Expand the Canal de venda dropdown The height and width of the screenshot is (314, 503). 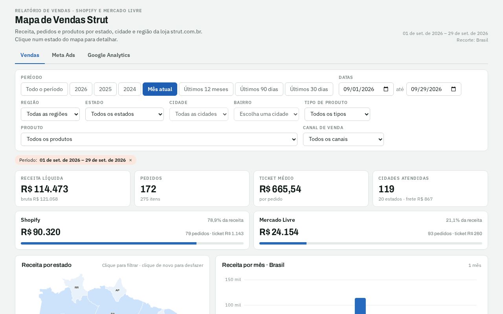tap(343, 139)
